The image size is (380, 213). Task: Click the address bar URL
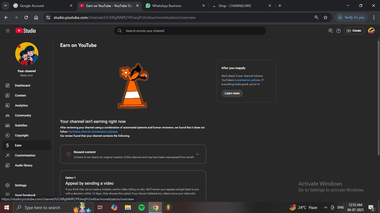click(125, 17)
